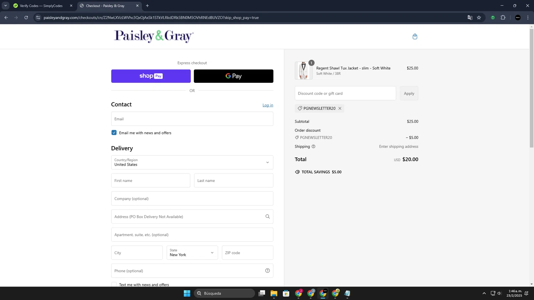The image size is (534, 300).
Task: Click the shipping info question mark icon
Action: point(313,146)
